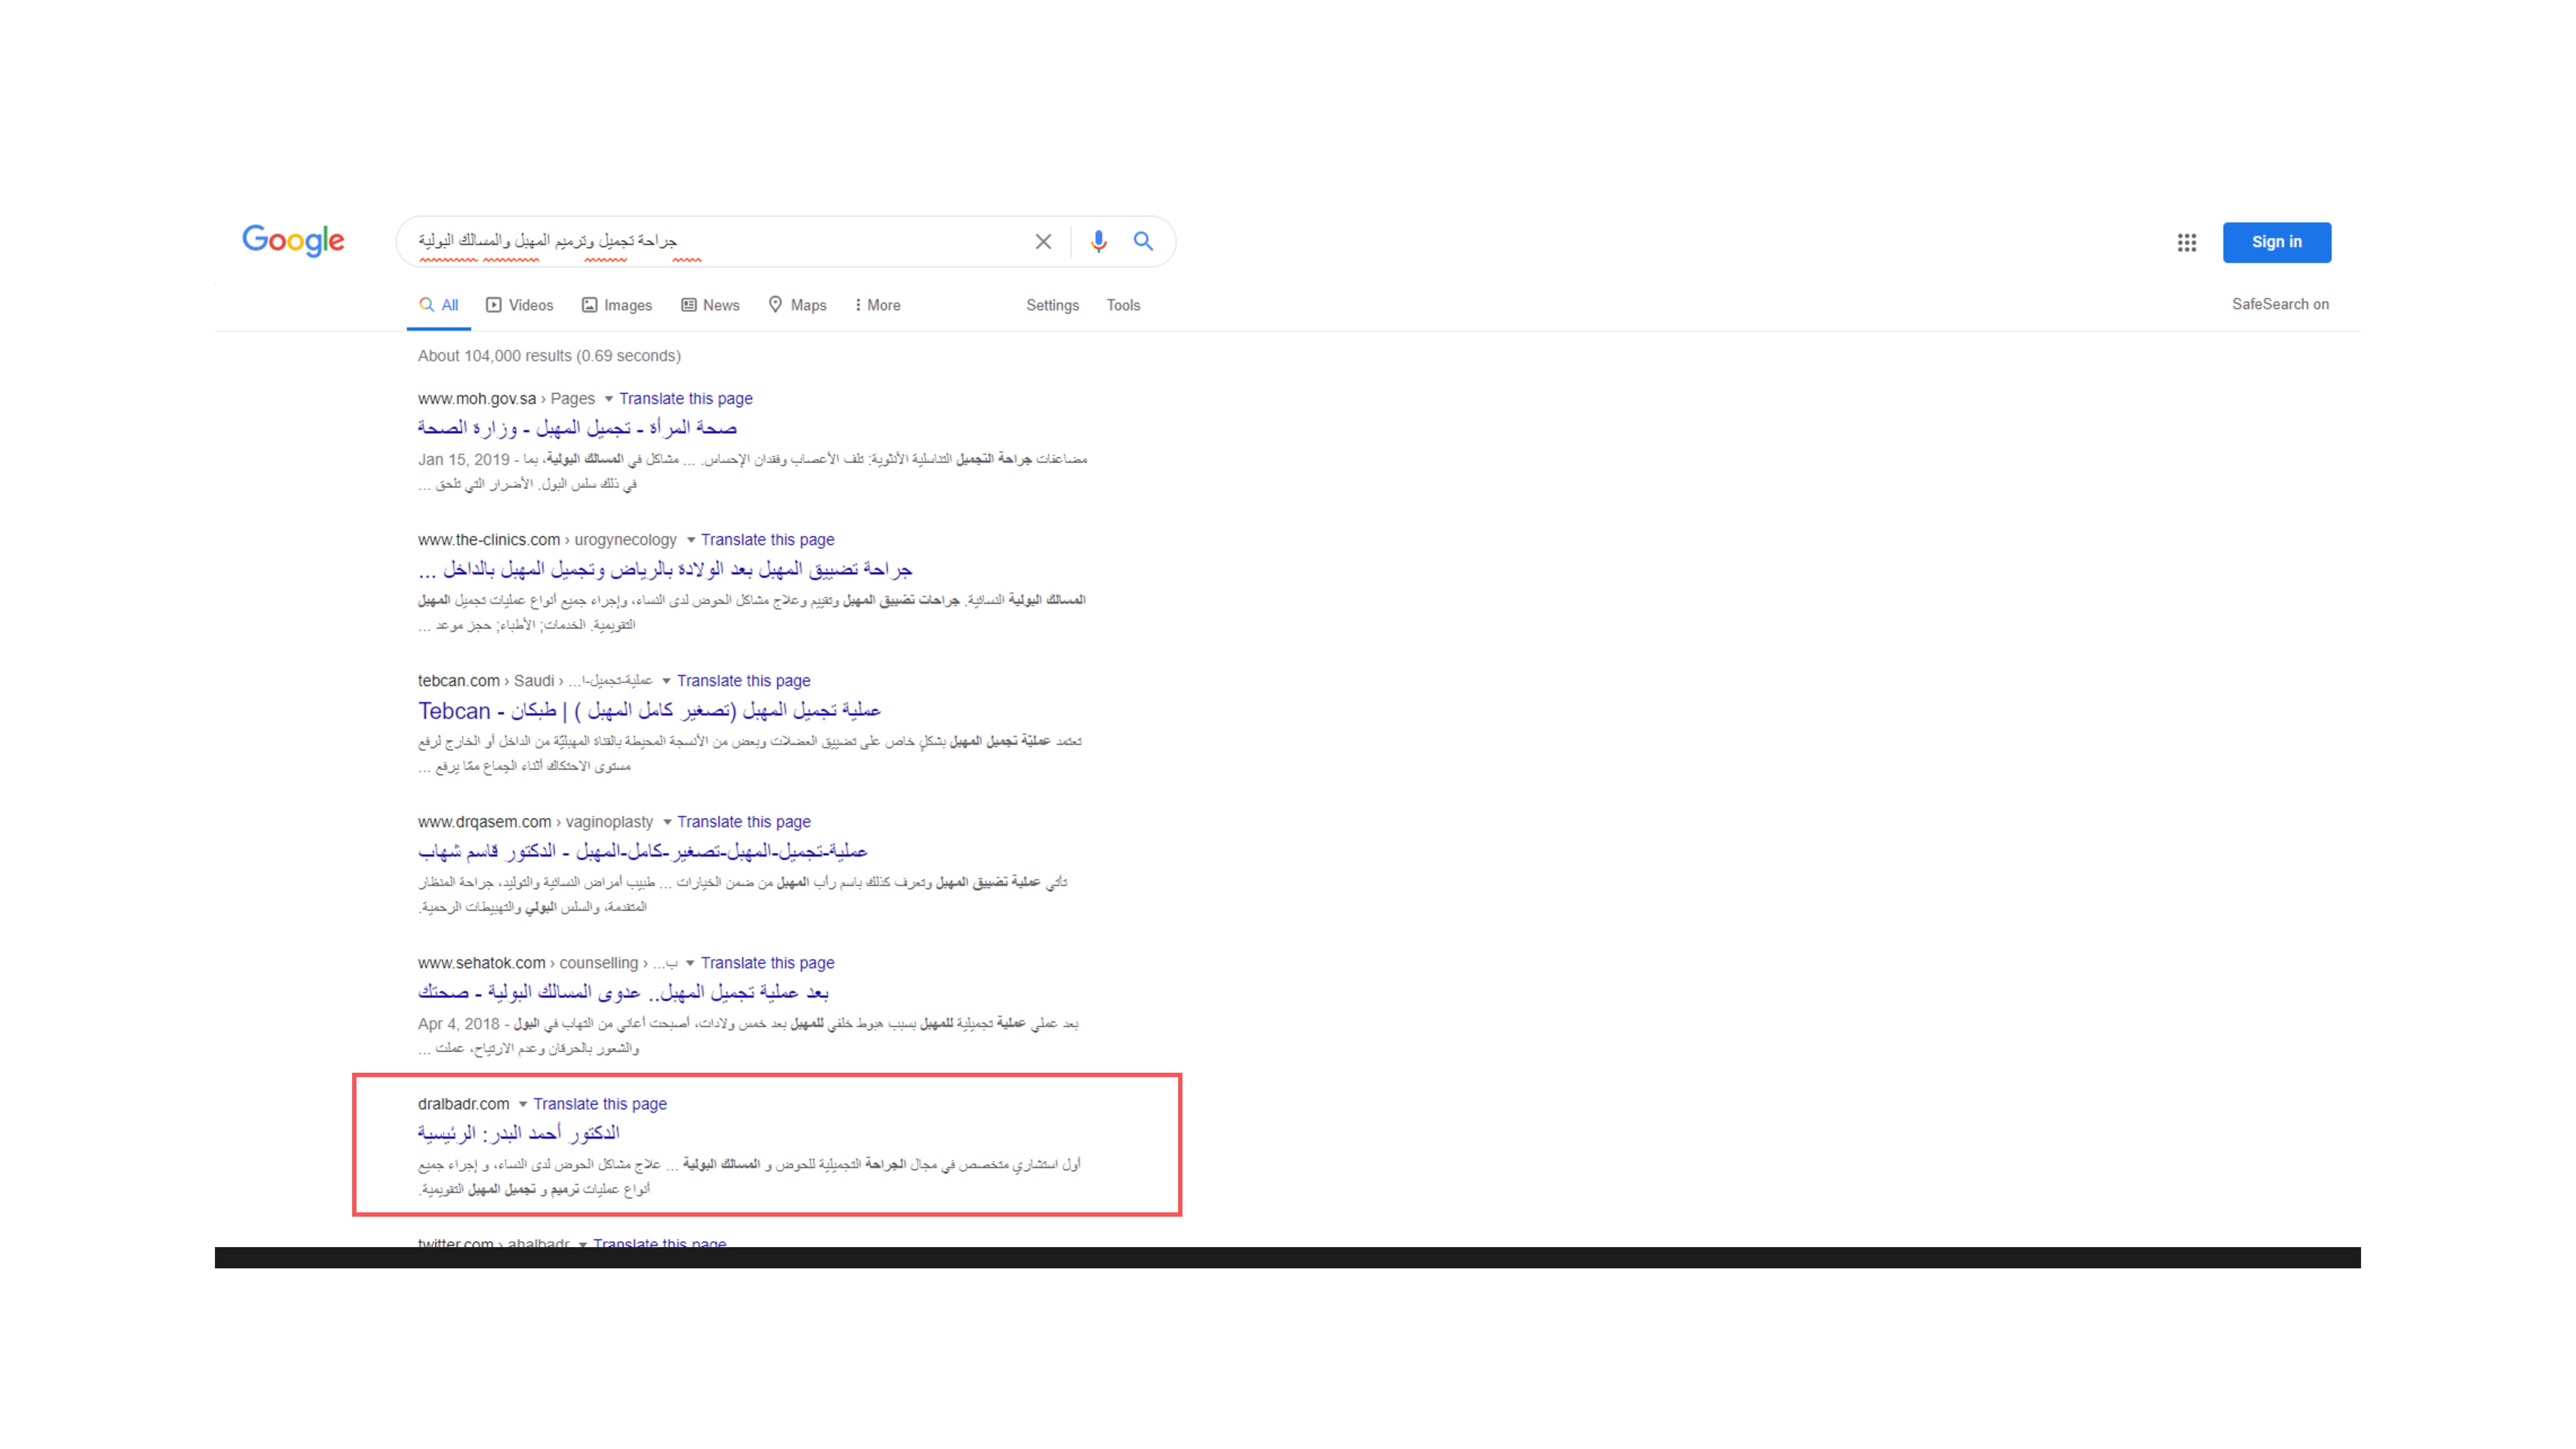The height and width of the screenshot is (1449, 2576).
Task: Open the dralbadr.com result title
Action: click(x=518, y=1133)
